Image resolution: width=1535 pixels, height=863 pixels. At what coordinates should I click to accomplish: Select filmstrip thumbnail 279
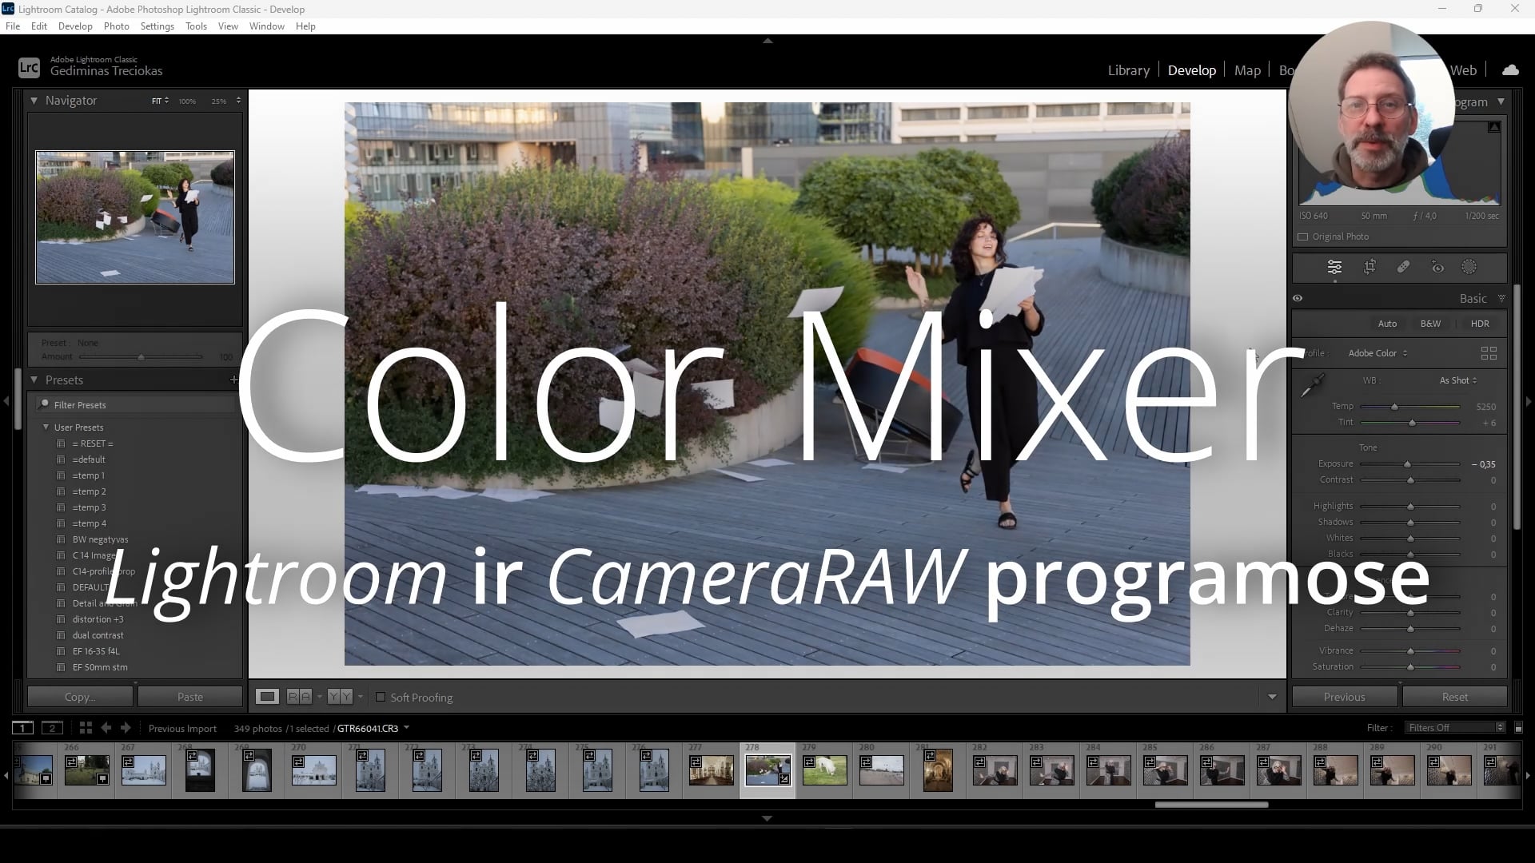pyautogui.click(x=824, y=770)
